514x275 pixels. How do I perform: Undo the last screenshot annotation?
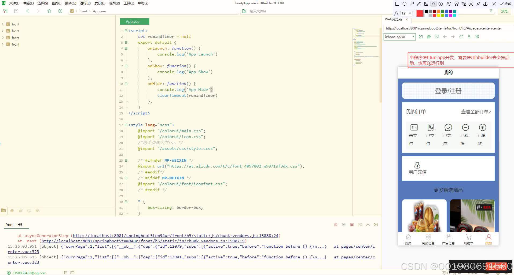click(449, 4)
